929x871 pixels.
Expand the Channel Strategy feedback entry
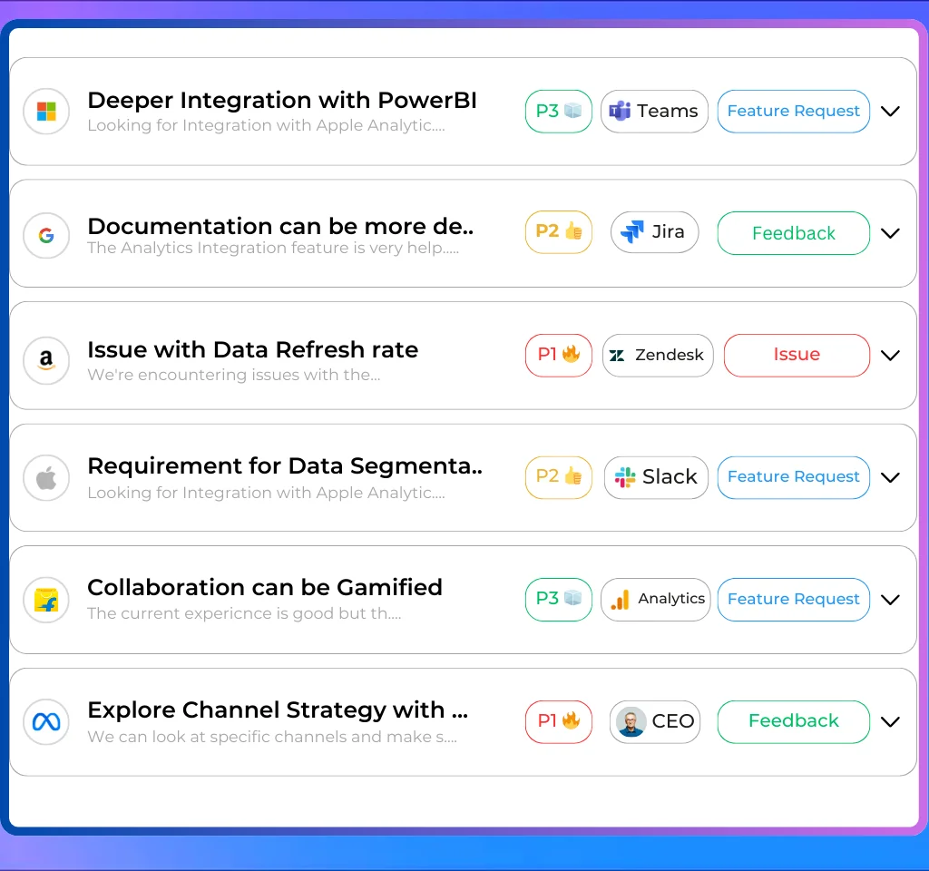coord(890,722)
